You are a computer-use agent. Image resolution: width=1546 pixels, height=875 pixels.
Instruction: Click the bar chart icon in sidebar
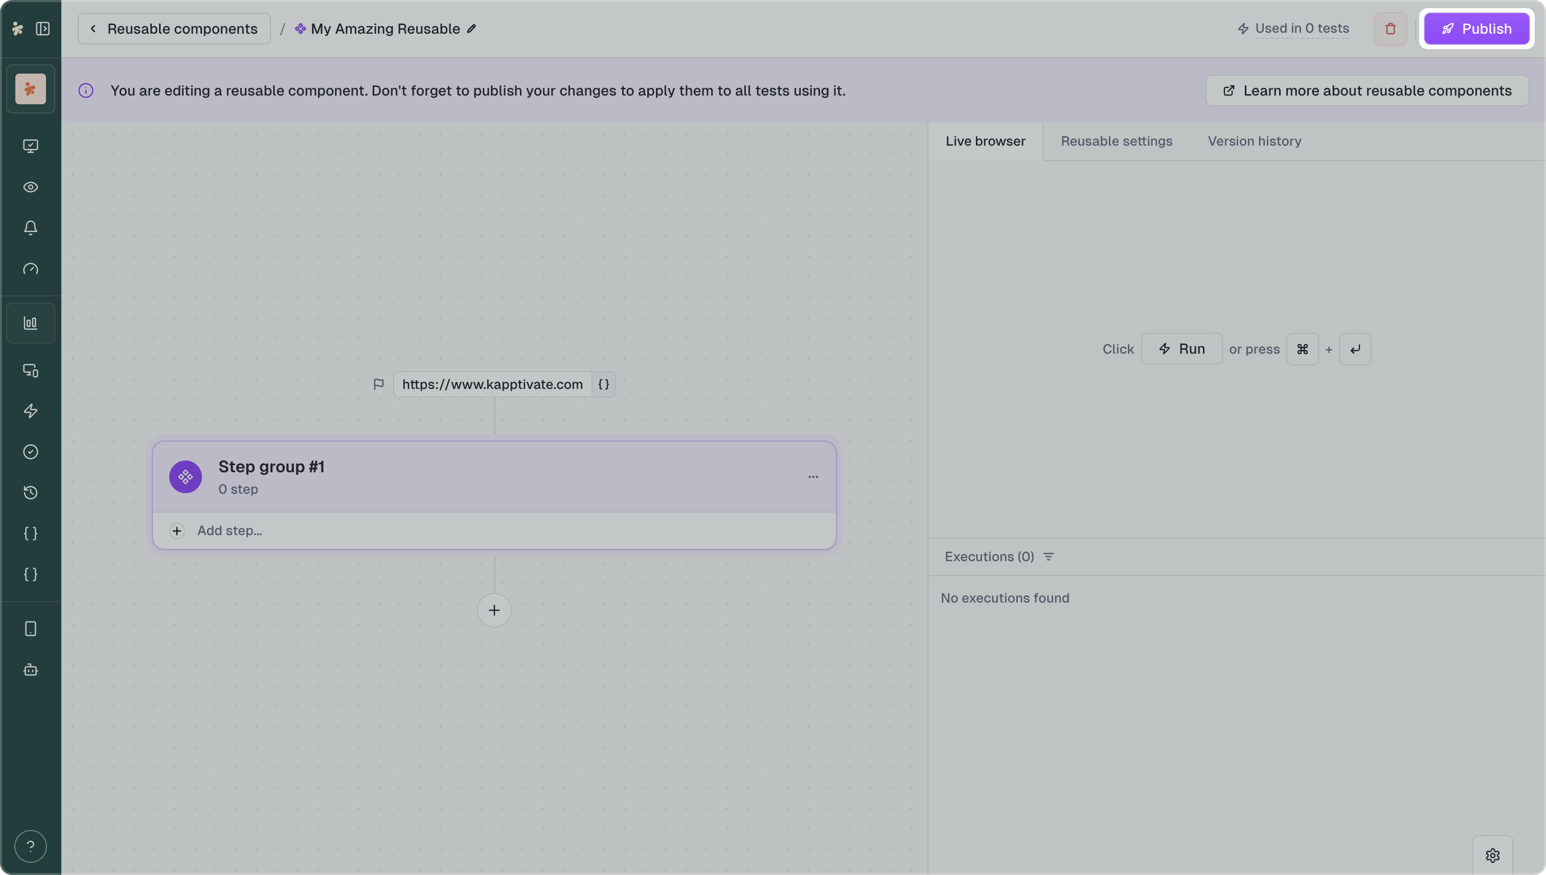pos(31,324)
